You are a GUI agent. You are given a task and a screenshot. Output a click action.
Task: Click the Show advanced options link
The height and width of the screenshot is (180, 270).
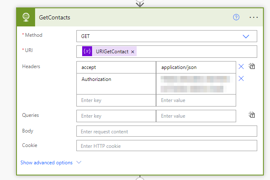point(46,163)
